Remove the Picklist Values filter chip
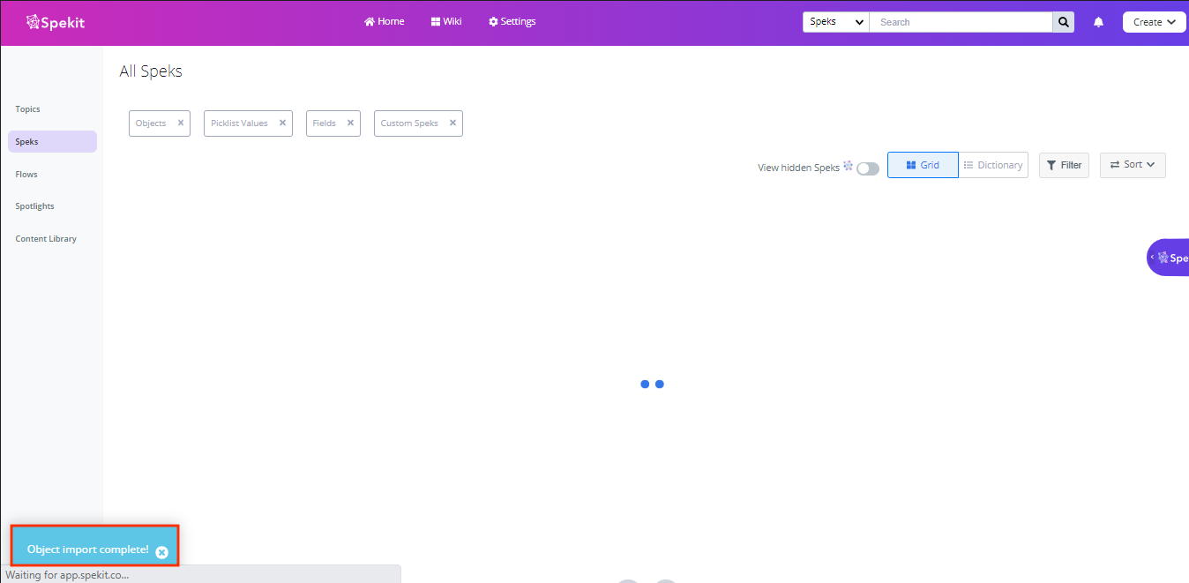The image size is (1189, 583). tap(282, 123)
